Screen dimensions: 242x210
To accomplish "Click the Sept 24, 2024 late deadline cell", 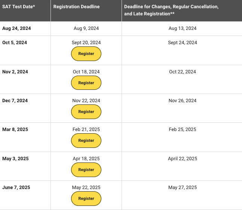I will [x=182, y=43].
